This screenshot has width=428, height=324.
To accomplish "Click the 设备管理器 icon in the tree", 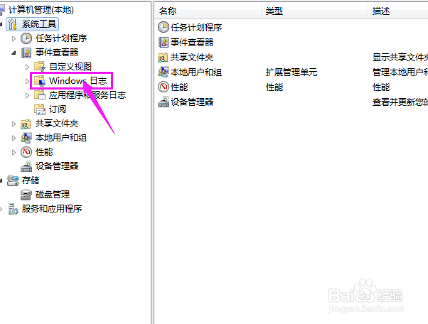I will (26, 166).
